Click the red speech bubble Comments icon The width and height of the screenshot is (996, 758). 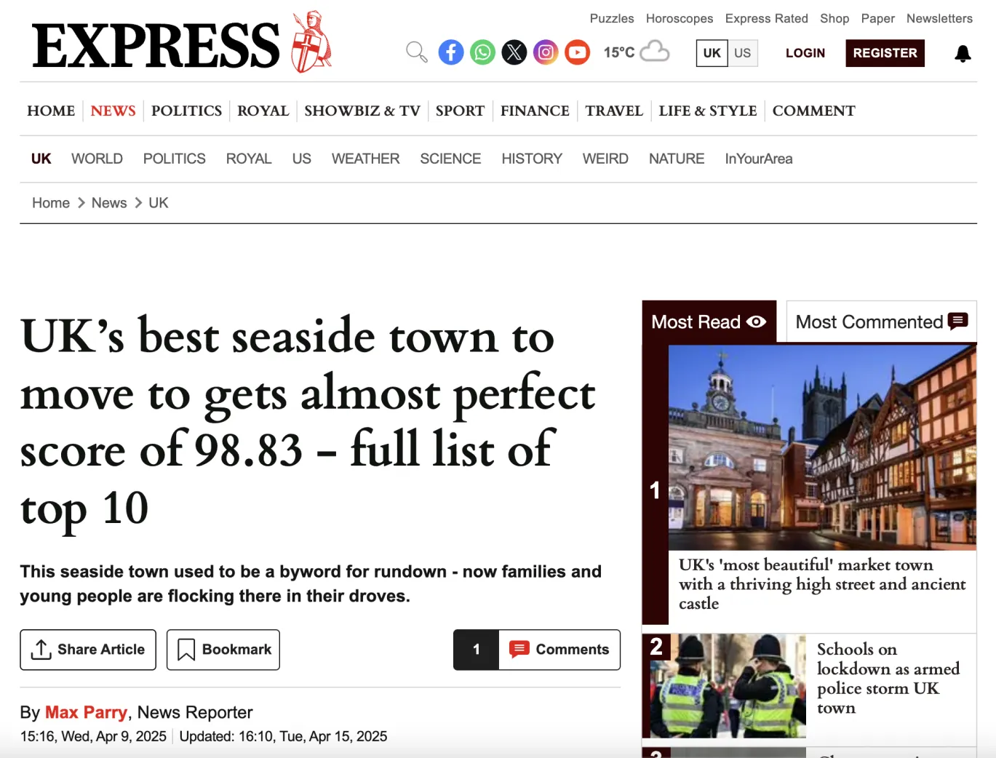click(x=519, y=649)
